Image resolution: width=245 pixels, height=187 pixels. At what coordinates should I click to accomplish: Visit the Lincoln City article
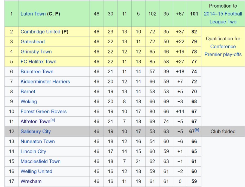[33, 151]
